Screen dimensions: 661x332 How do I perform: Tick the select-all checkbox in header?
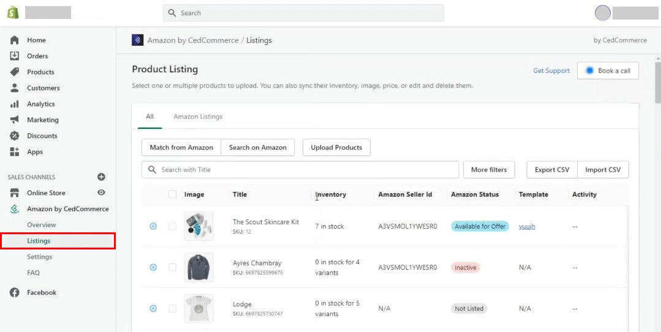[x=172, y=194]
